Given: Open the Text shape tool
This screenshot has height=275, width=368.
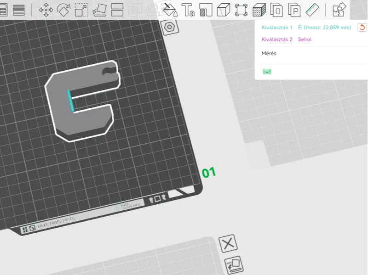Looking at the screenshot, I should [x=188, y=10].
